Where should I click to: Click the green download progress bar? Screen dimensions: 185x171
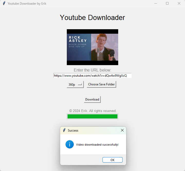coord(92,116)
